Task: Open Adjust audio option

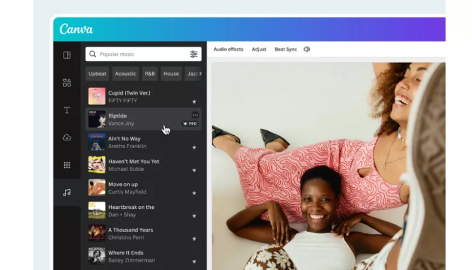Action: 259,49
